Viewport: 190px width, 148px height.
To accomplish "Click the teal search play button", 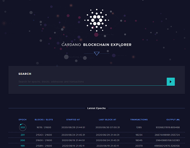I will [x=171, y=82].
